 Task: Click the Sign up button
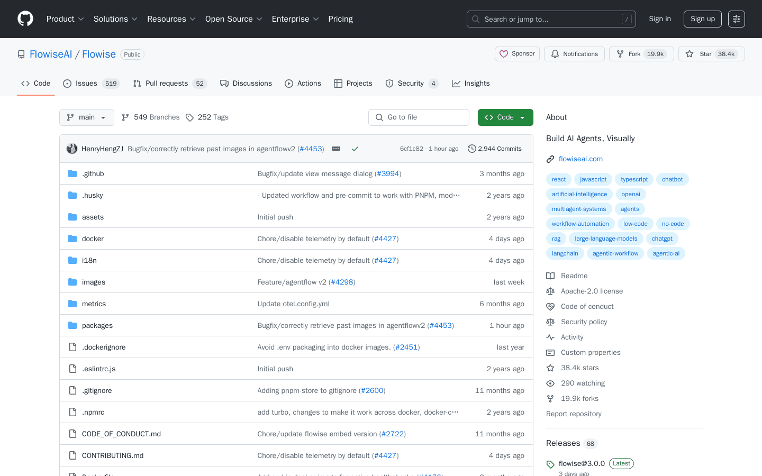point(702,19)
